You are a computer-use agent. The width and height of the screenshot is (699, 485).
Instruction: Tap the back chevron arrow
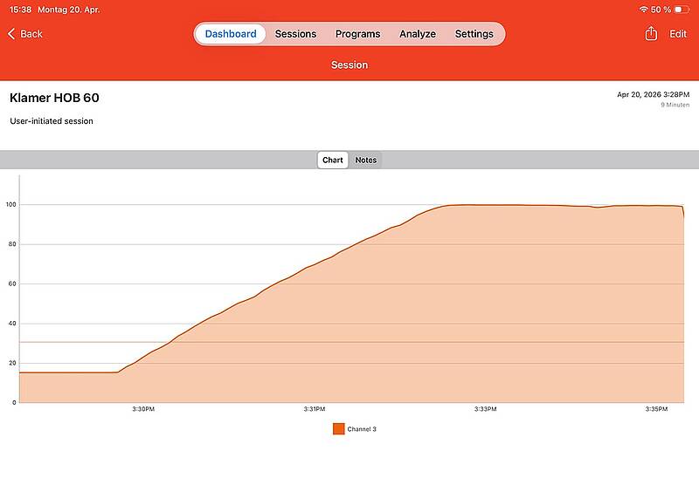pos(11,34)
